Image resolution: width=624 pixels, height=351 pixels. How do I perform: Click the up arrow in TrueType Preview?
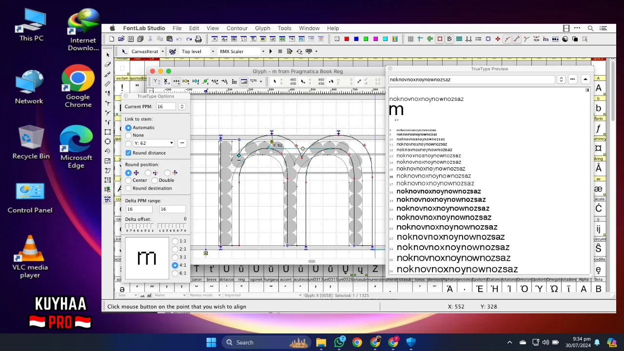click(585, 79)
